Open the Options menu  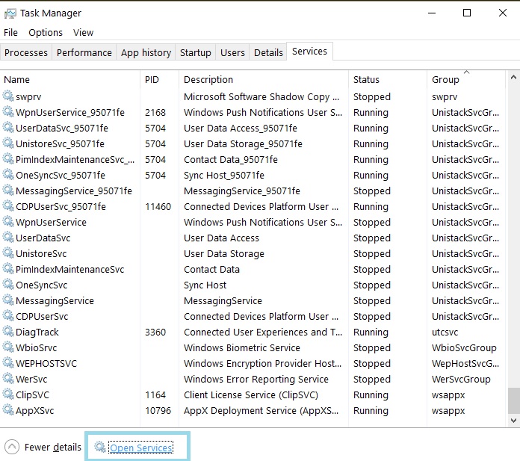[x=46, y=32]
